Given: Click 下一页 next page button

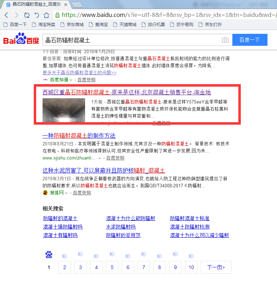Looking at the screenshot, I should click(216, 267).
